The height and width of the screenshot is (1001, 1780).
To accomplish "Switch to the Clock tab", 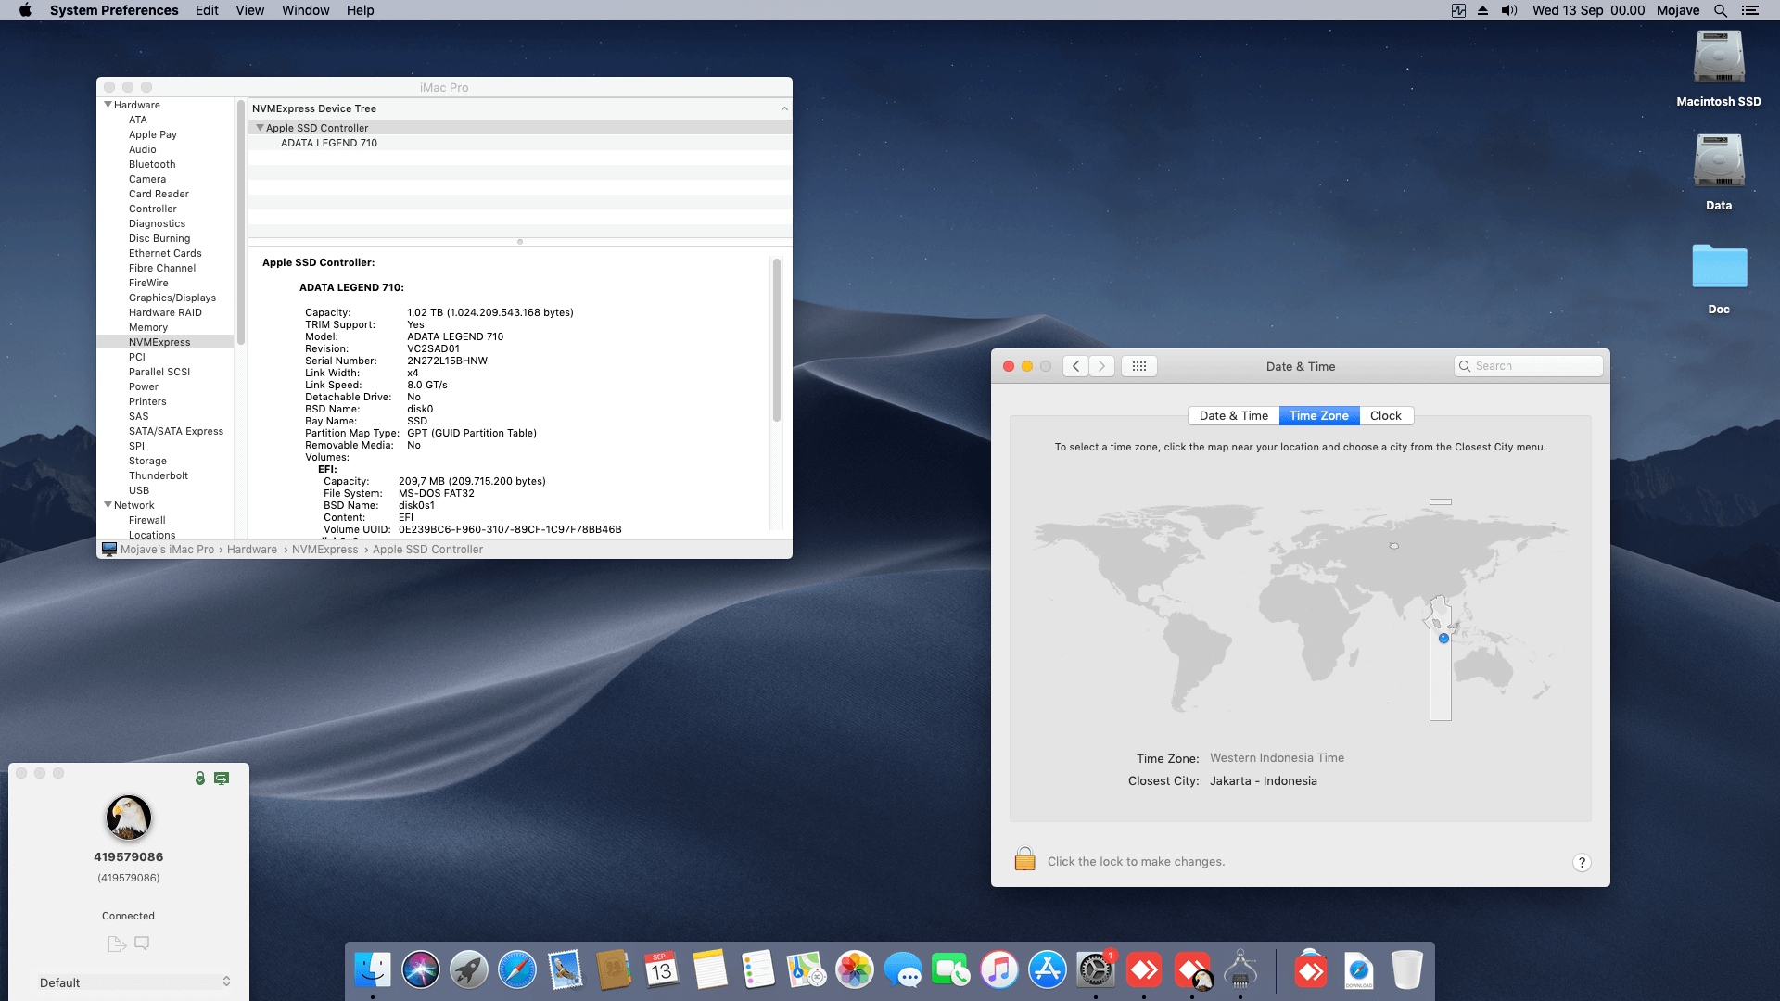I will pos(1385,415).
